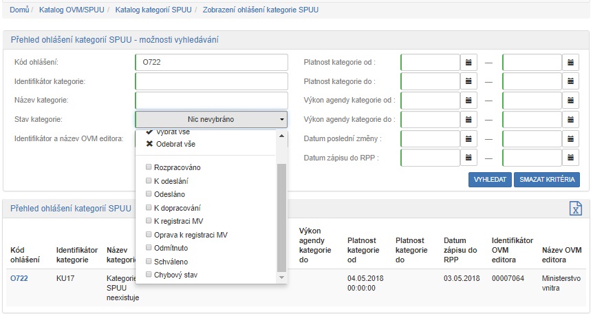
Task: Open calendar for Výkon agendy kategorie od start
Action: (468, 101)
